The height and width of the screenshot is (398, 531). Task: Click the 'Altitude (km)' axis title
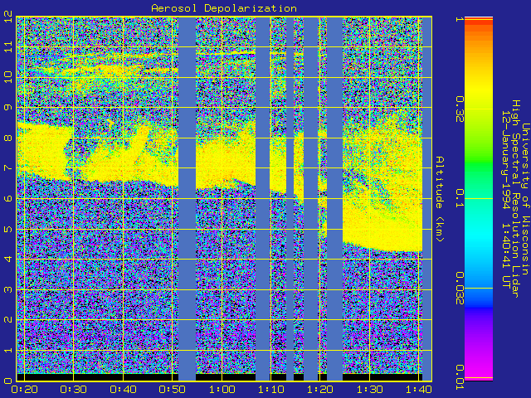coord(439,199)
